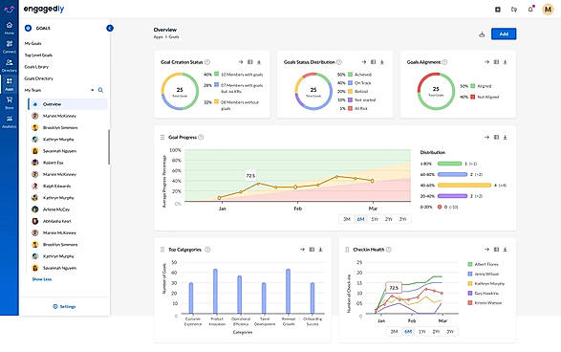The width and height of the screenshot is (561, 352).
Task: Download the Checkin Health chart
Action: (506, 250)
